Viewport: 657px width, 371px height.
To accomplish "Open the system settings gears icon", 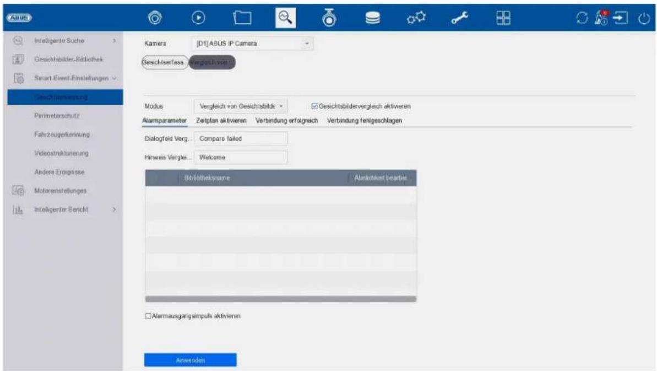I will [x=416, y=18].
